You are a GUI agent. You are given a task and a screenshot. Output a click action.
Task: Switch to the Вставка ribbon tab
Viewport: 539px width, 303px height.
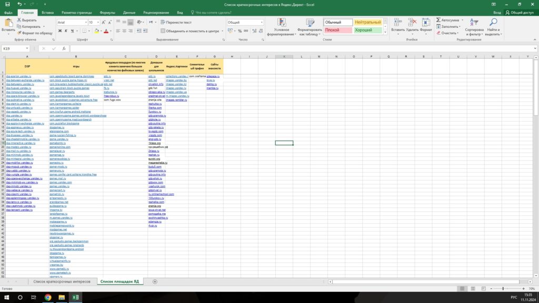(48, 13)
